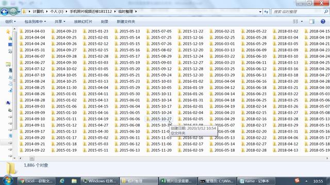Select the 2018-02-28 folder

[254, 150]
